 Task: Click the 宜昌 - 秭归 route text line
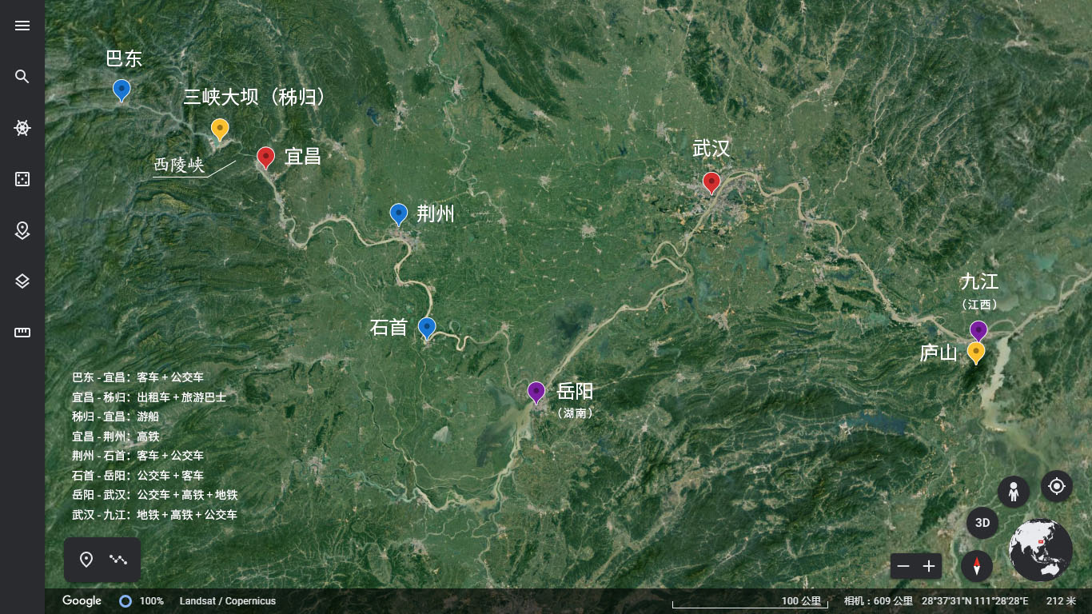pyautogui.click(x=149, y=397)
